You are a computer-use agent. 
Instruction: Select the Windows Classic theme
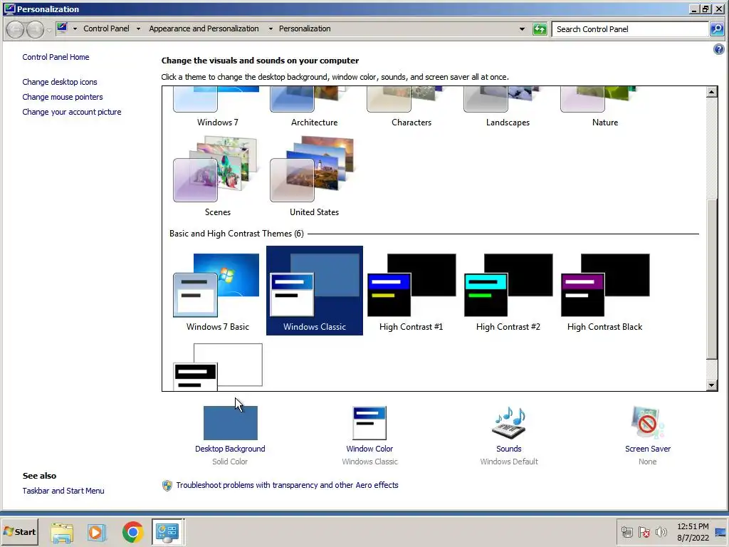tap(314, 291)
